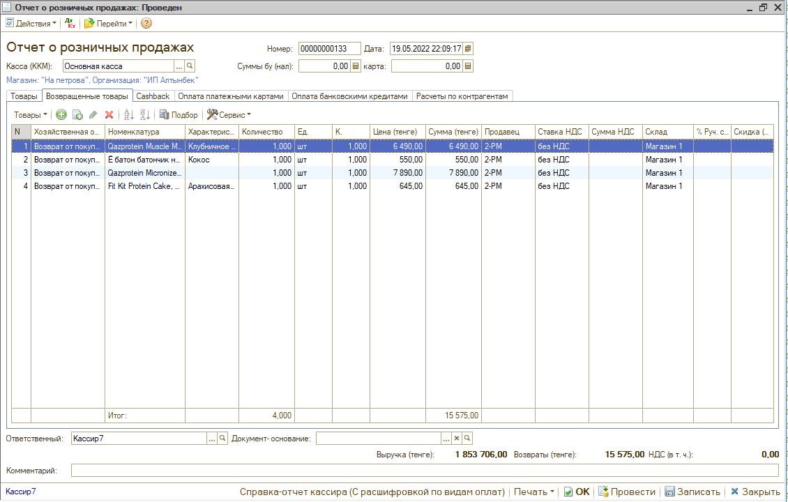
Task: Open the calendar picker beside Дата field
Action: (x=468, y=49)
